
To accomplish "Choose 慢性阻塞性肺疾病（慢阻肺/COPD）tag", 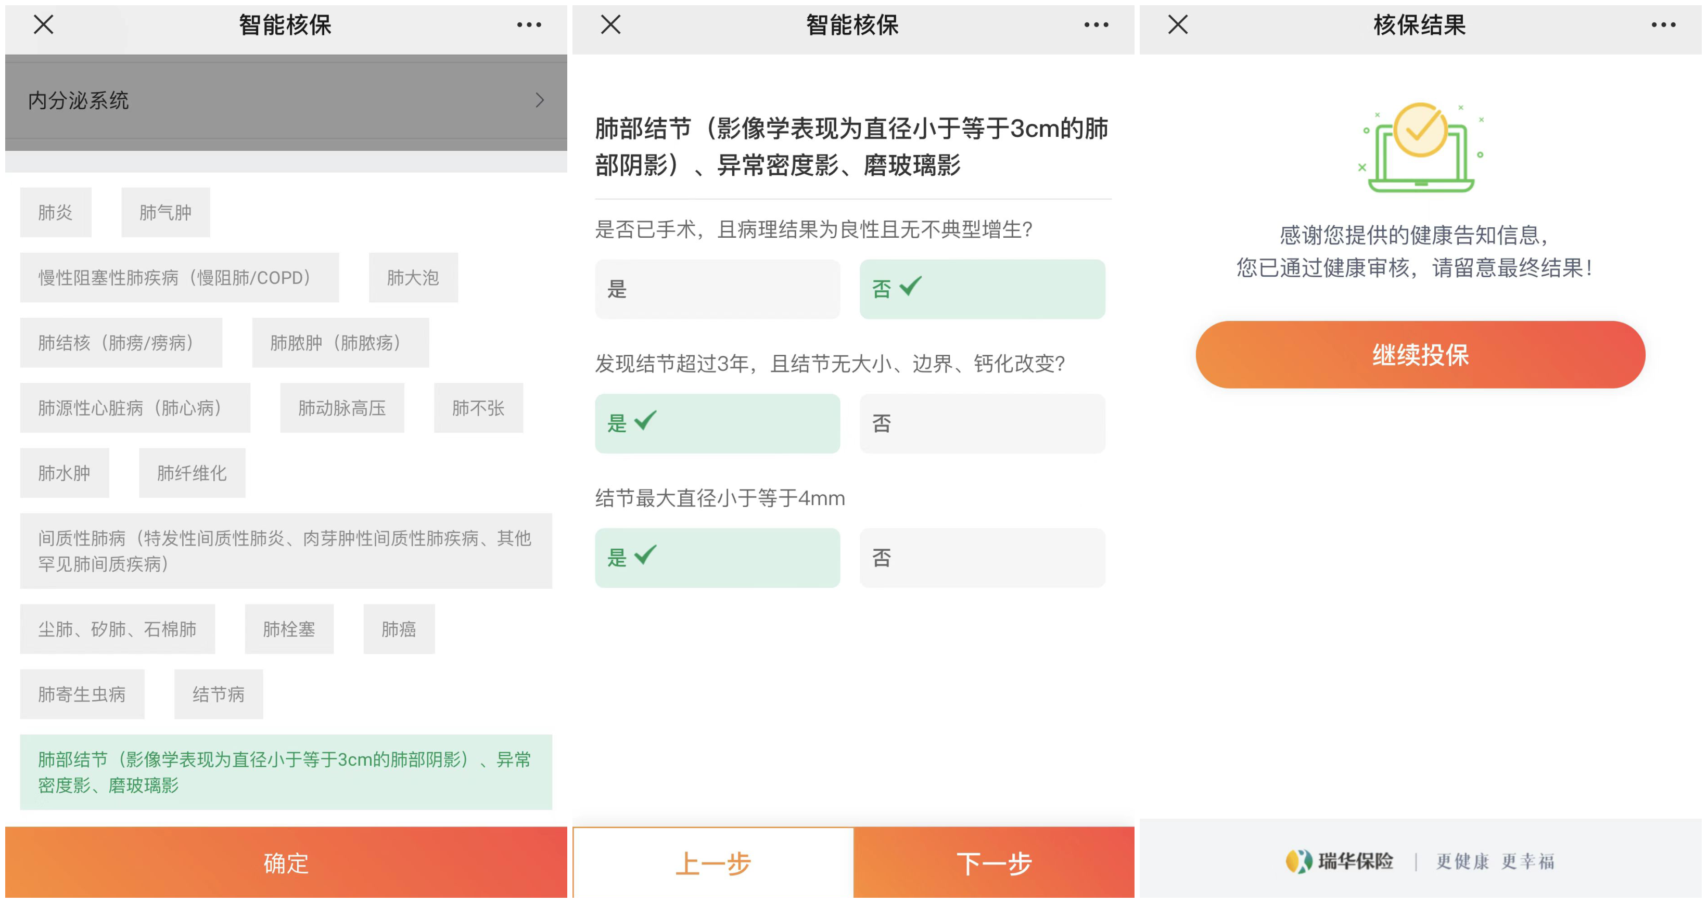I will click(180, 278).
